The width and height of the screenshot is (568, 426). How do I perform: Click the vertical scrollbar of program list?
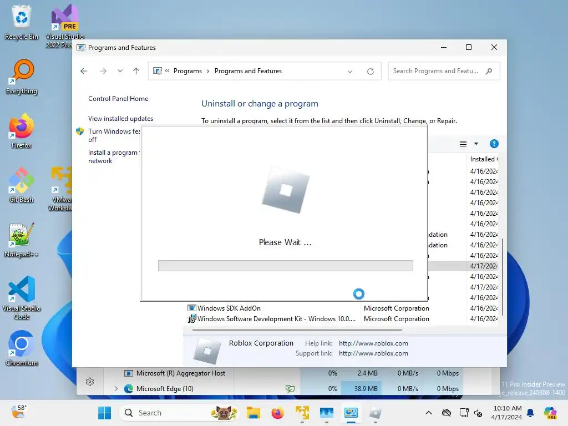(502, 276)
